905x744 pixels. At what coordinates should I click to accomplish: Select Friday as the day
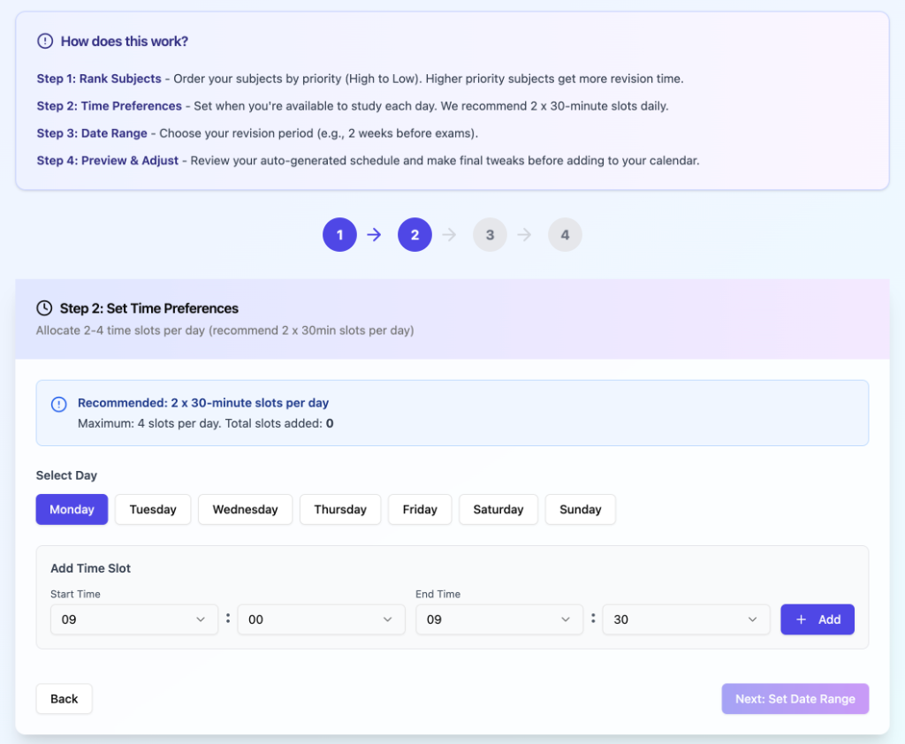coord(420,509)
